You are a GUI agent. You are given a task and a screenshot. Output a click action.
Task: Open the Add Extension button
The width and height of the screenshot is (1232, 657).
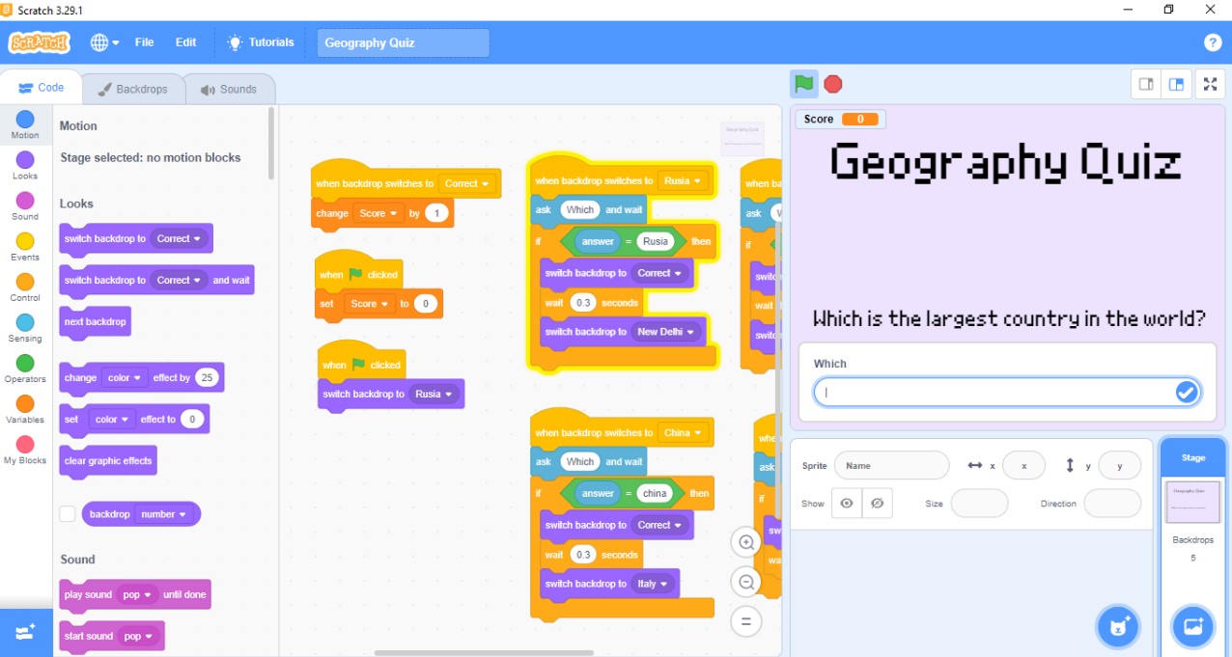click(x=26, y=632)
